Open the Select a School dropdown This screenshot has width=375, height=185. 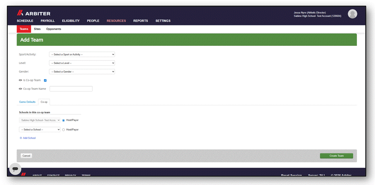pyautogui.click(x=40, y=129)
